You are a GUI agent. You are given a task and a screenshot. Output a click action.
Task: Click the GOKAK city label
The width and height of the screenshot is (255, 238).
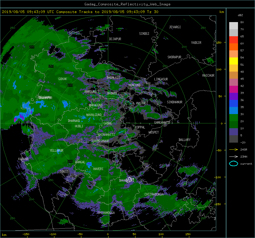[63, 79]
